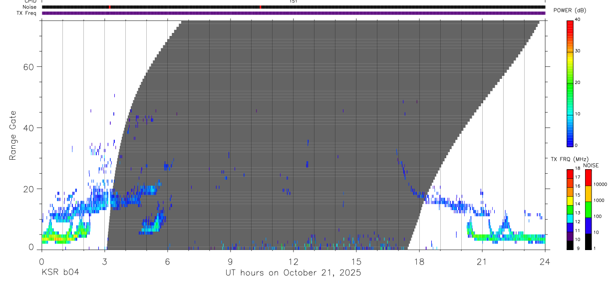Click the first red marker in Noise strip
Viewport: 613px width, 283px height.
(109, 7)
